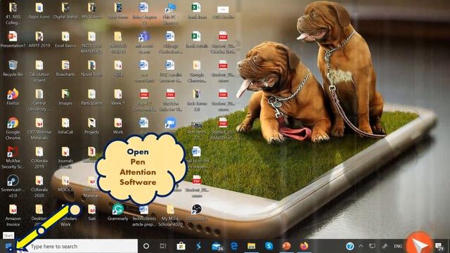Viewport: 450px width, 253px height.
Task: Select the My M.Ed. Scholar 2020 folder
Action: (170, 215)
